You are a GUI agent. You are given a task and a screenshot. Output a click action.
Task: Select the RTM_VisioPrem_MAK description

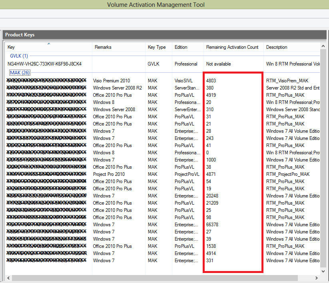coord(287,81)
